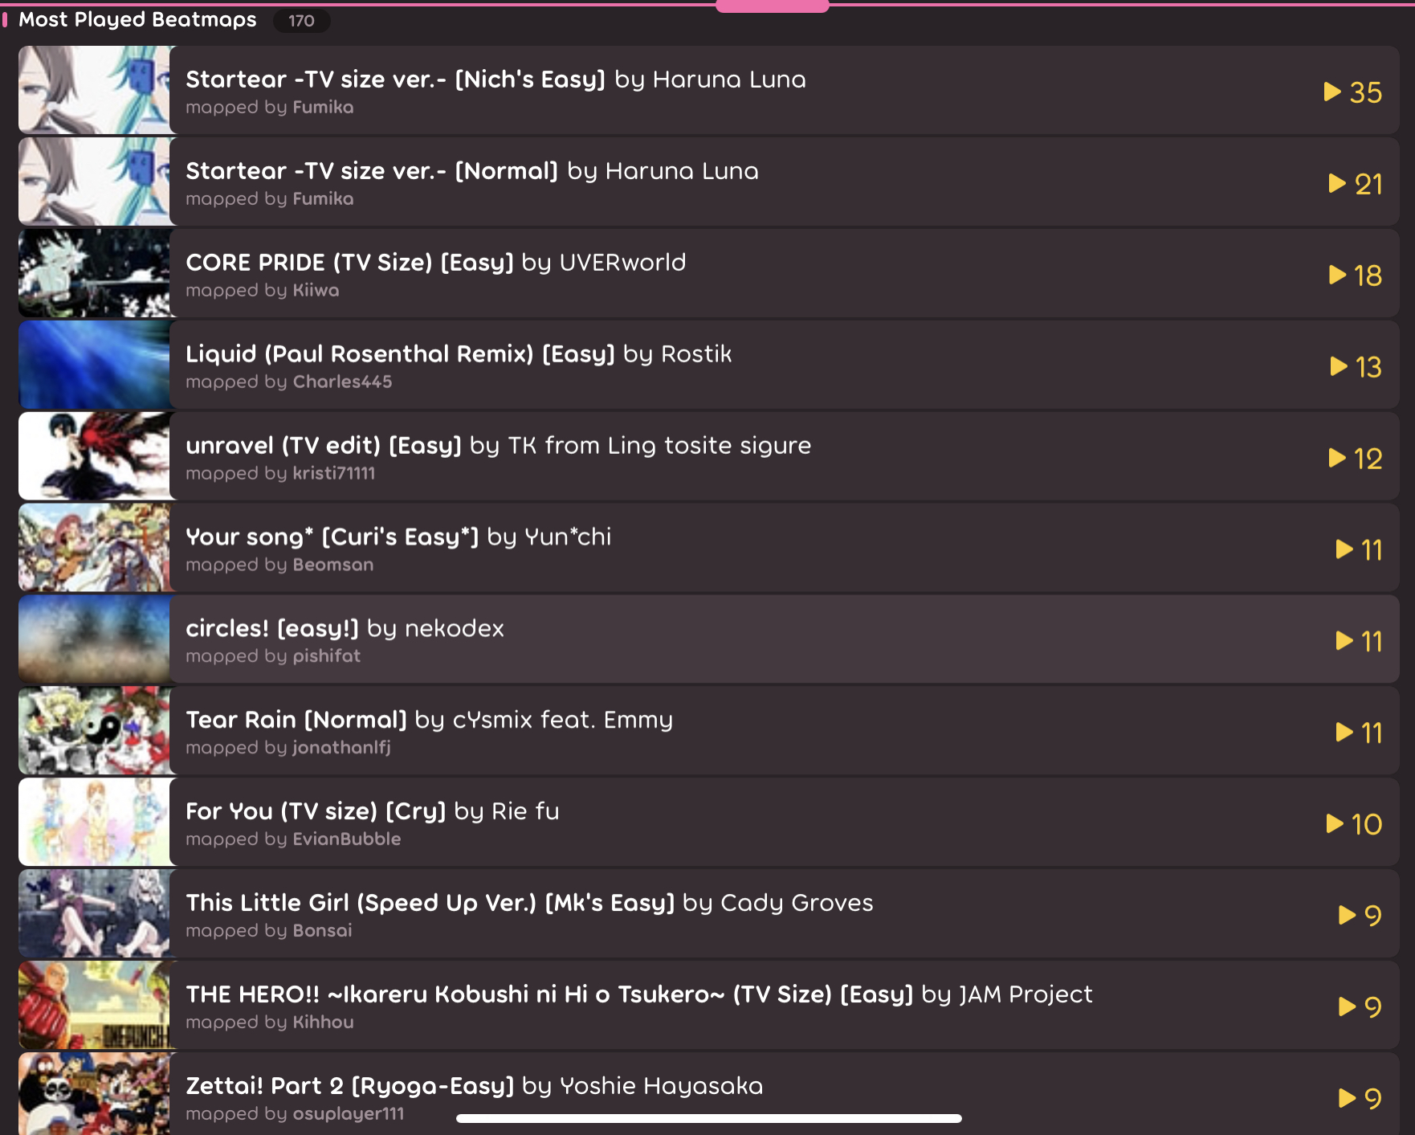Click the play icon next to 21

pos(1337,183)
